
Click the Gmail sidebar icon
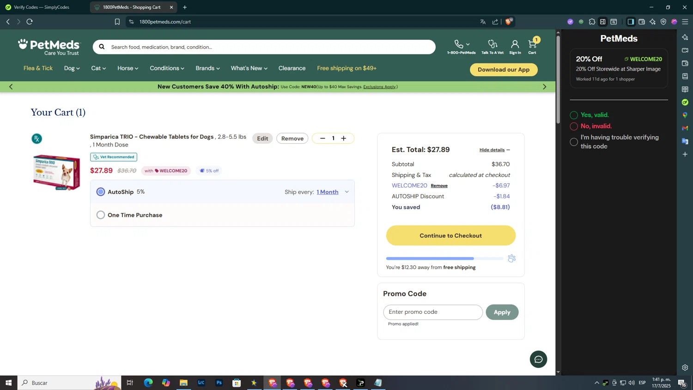click(685, 128)
